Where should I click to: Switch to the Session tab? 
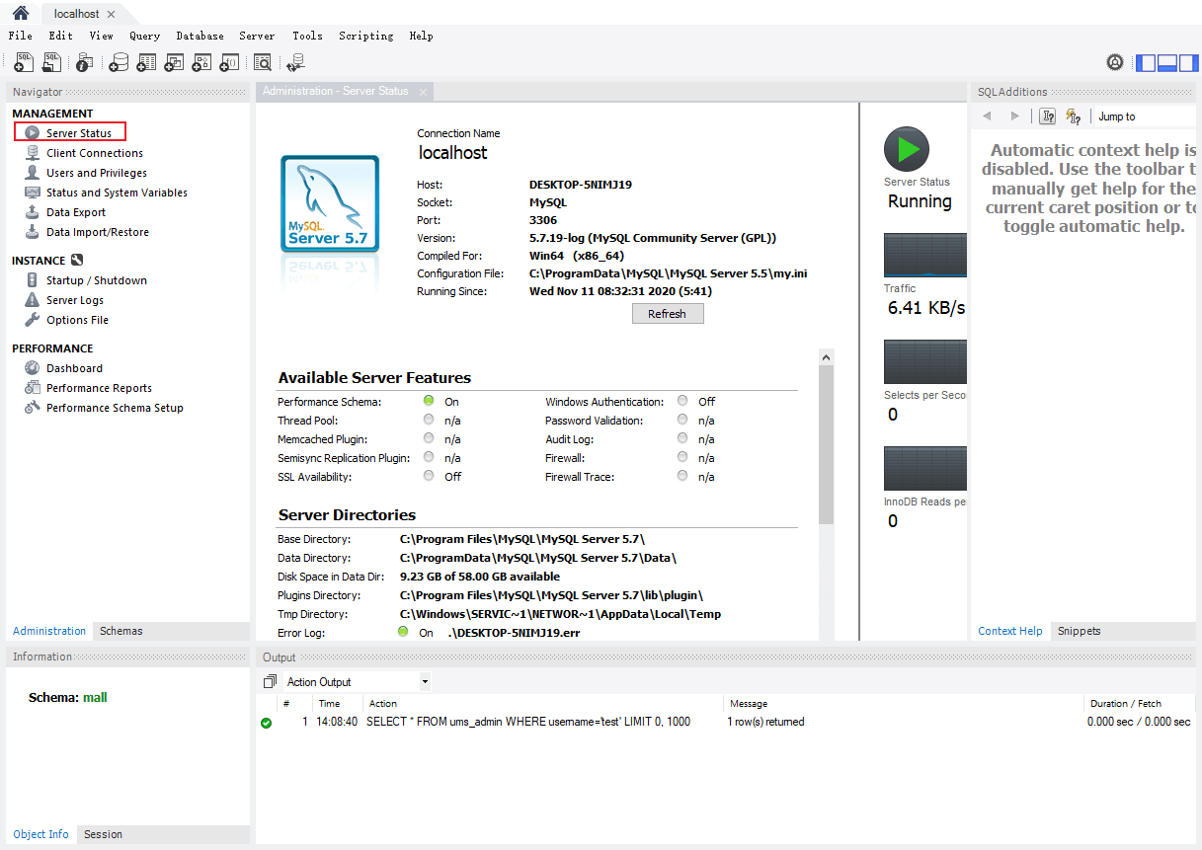[x=103, y=834]
